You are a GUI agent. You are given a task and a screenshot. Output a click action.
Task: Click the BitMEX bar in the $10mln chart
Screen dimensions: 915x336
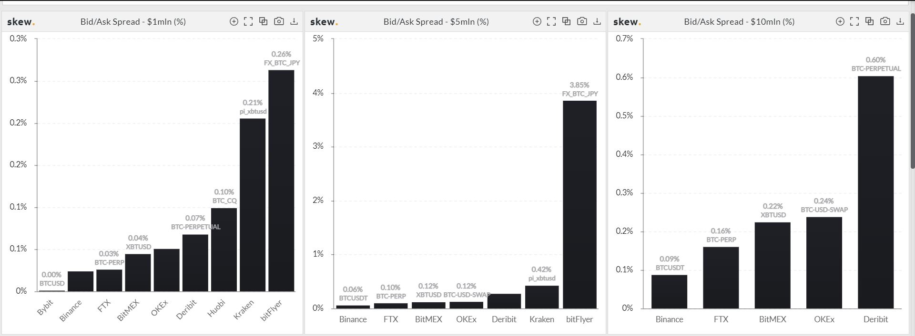click(x=773, y=265)
